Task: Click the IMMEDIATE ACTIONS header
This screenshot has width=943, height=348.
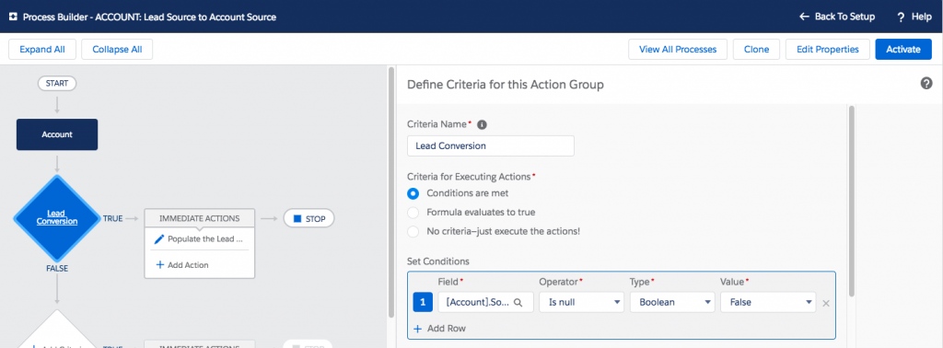Action: pyautogui.click(x=199, y=218)
